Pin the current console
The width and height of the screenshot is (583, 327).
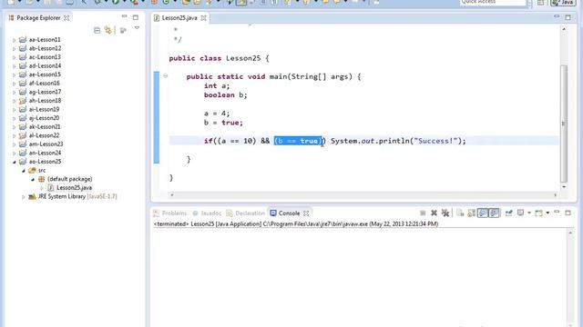tap(509, 213)
